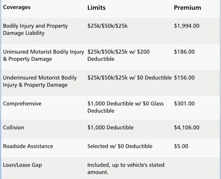221x179 pixels.
Task: Select Bodily Injury and Property Damage Liability row
Action: [110, 31]
